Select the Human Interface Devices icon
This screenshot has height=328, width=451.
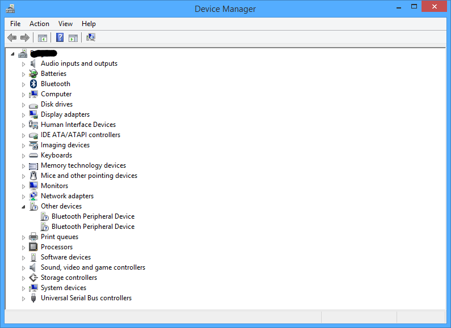(33, 125)
